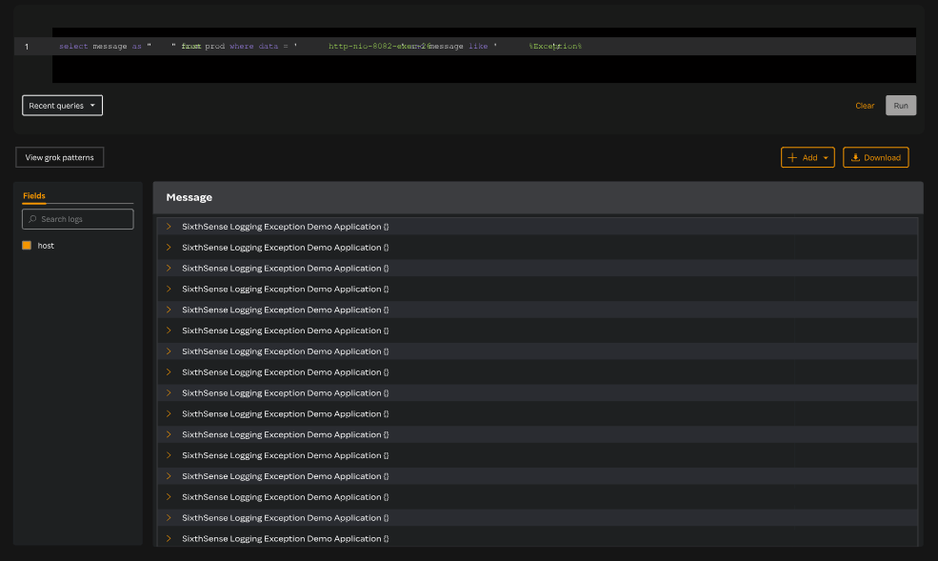Click the SQL query editor line
Viewport: 938px width, 561px height.
[286, 45]
